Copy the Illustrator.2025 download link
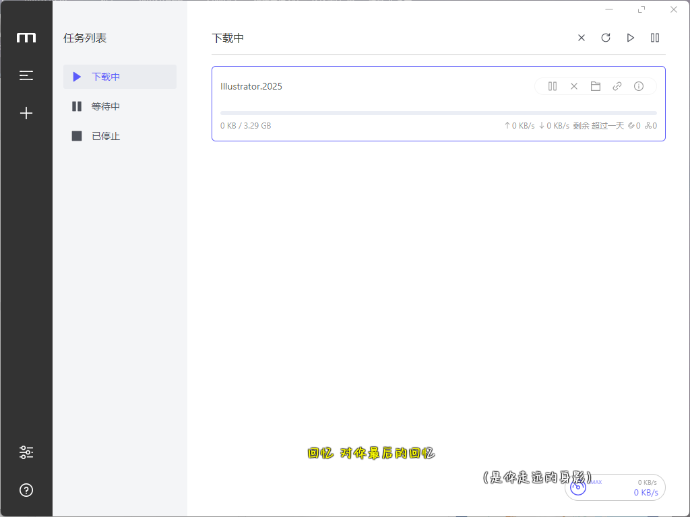 click(617, 86)
